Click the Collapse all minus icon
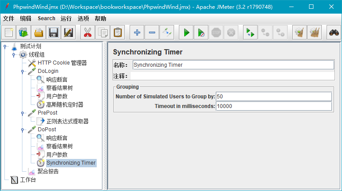Screen dimensions: 342x191 tap(152, 32)
